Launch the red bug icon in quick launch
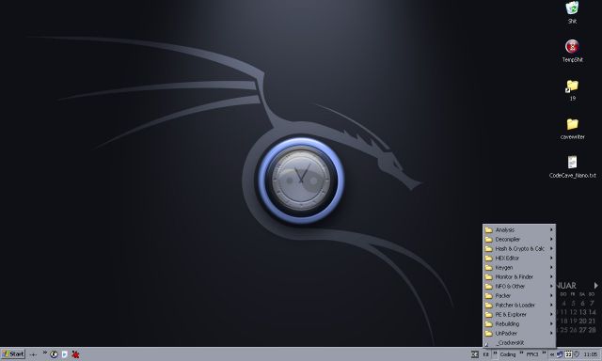The width and height of the screenshot is (602, 361). [75, 354]
